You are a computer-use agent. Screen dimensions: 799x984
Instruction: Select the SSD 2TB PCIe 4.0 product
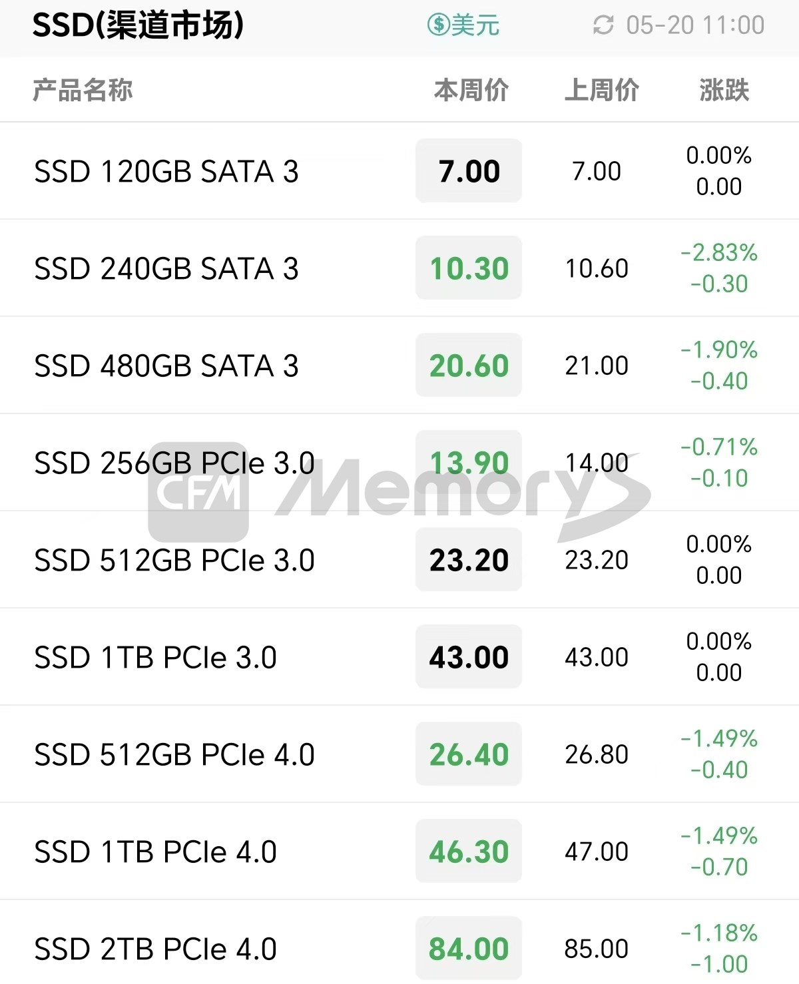point(155,949)
